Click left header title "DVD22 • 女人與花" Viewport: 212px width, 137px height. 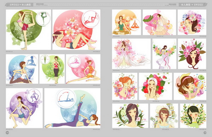tap(20, 5)
